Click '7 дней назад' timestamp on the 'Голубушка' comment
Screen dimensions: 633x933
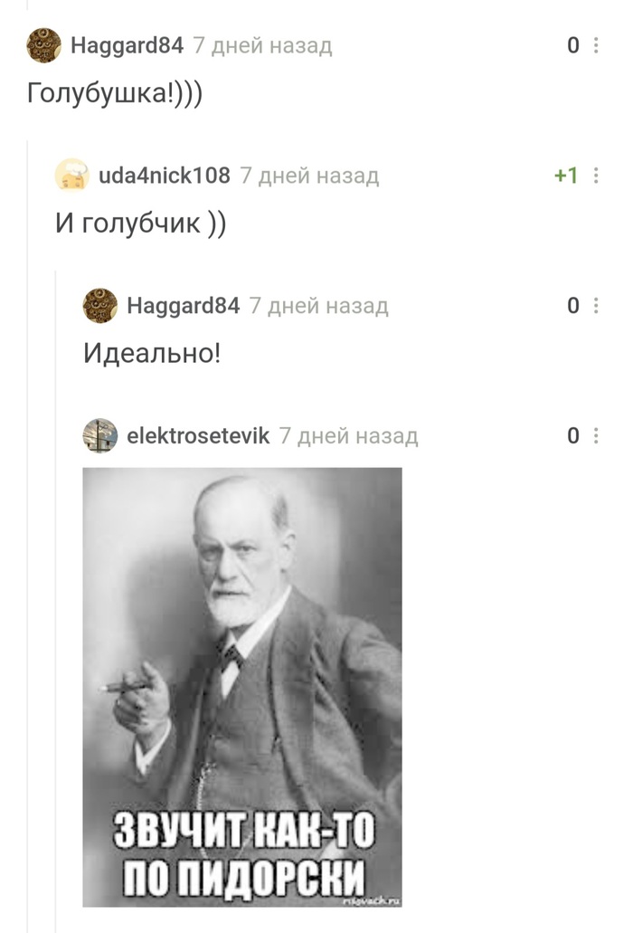click(x=263, y=45)
